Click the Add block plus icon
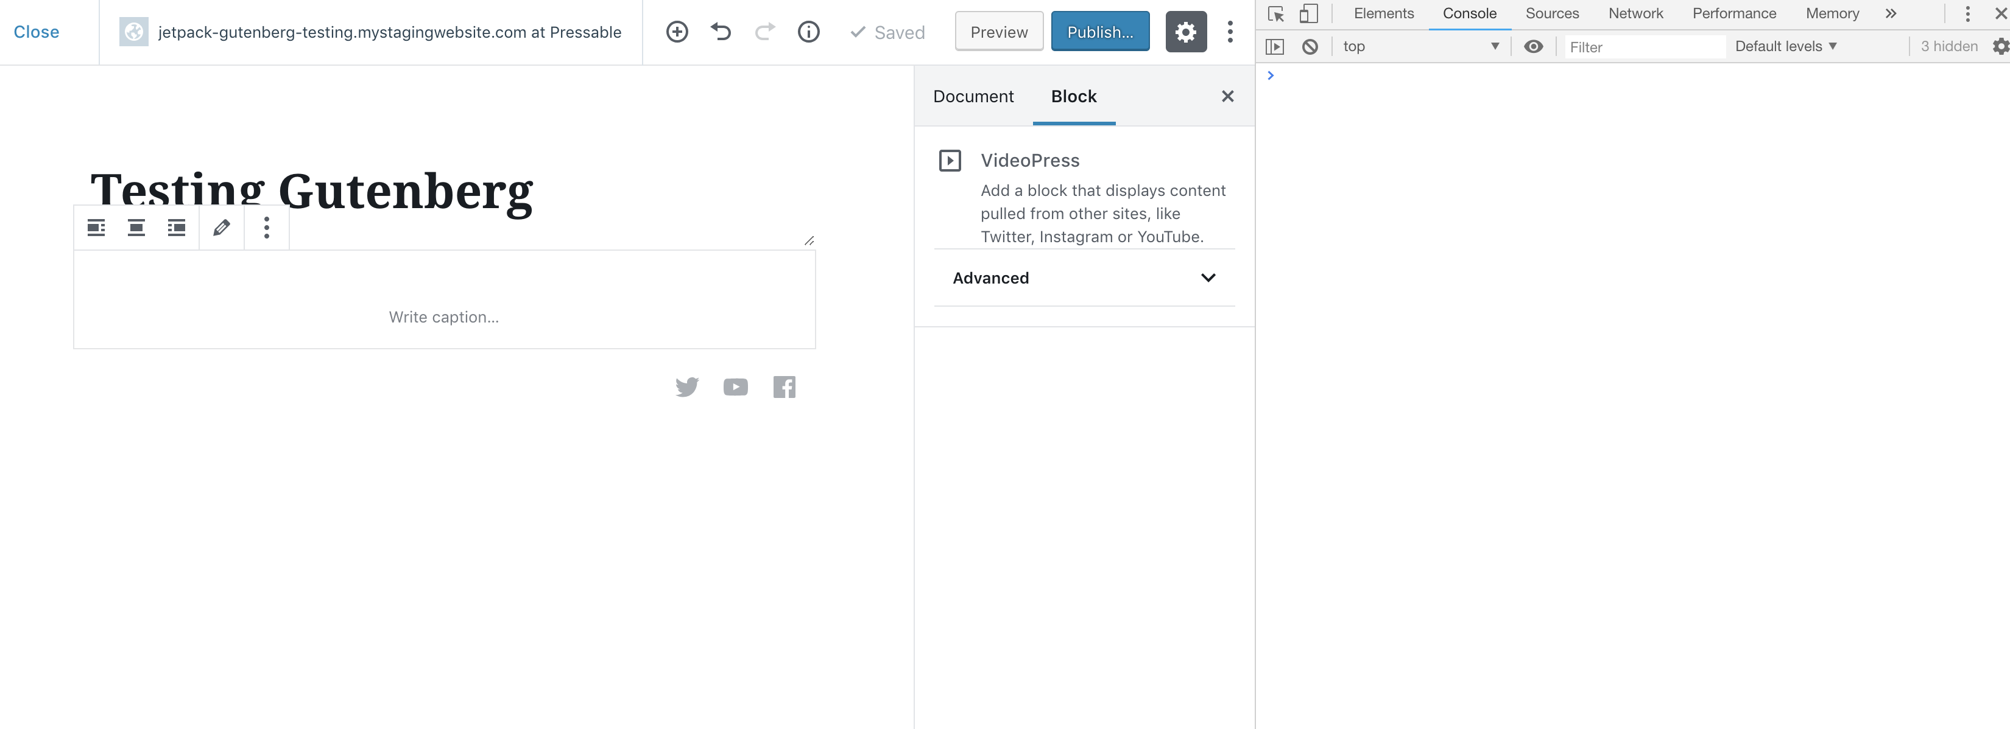 click(677, 32)
